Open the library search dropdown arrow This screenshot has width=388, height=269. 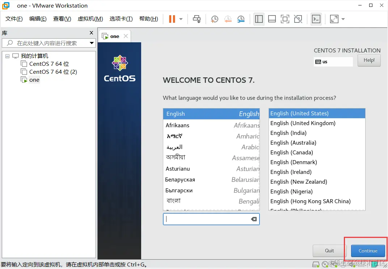tap(92, 43)
